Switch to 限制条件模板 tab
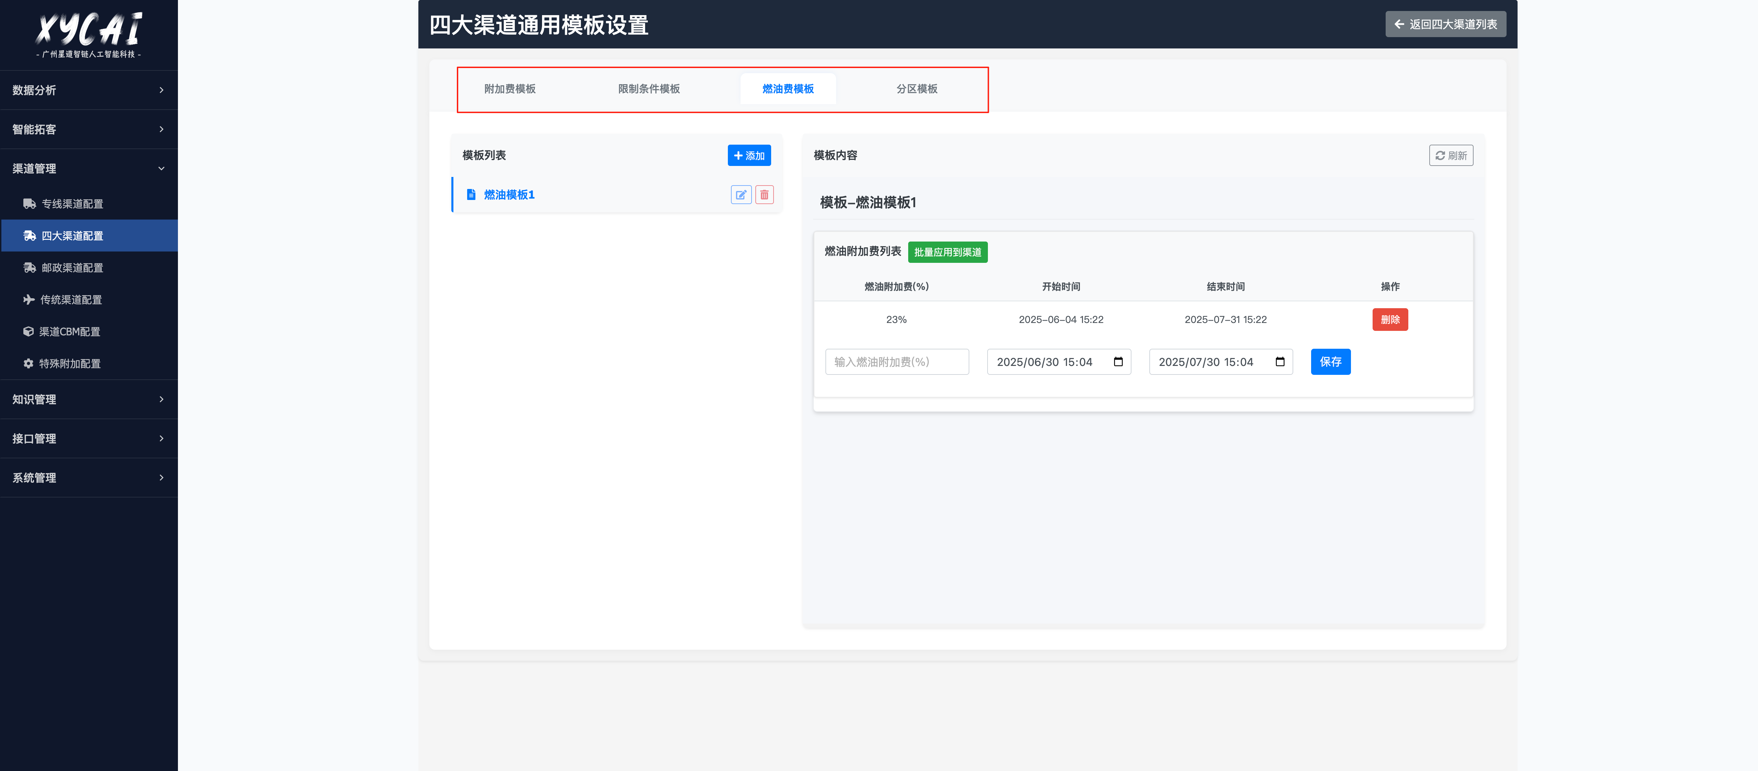The width and height of the screenshot is (1758, 771). click(648, 89)
